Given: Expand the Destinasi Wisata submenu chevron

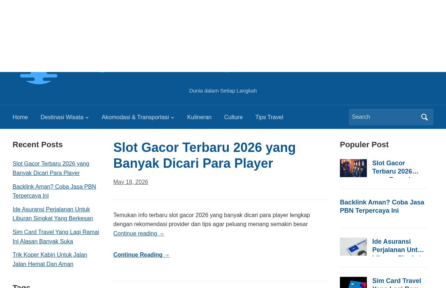Looking at the screenshot, I should (87, 117).
